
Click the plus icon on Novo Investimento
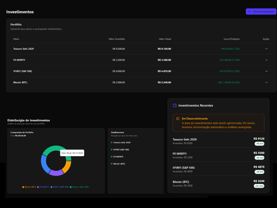pos(249,11)
